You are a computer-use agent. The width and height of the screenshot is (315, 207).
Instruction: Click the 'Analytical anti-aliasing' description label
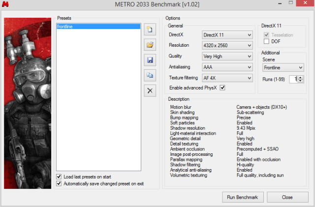(x=190, y=170)
